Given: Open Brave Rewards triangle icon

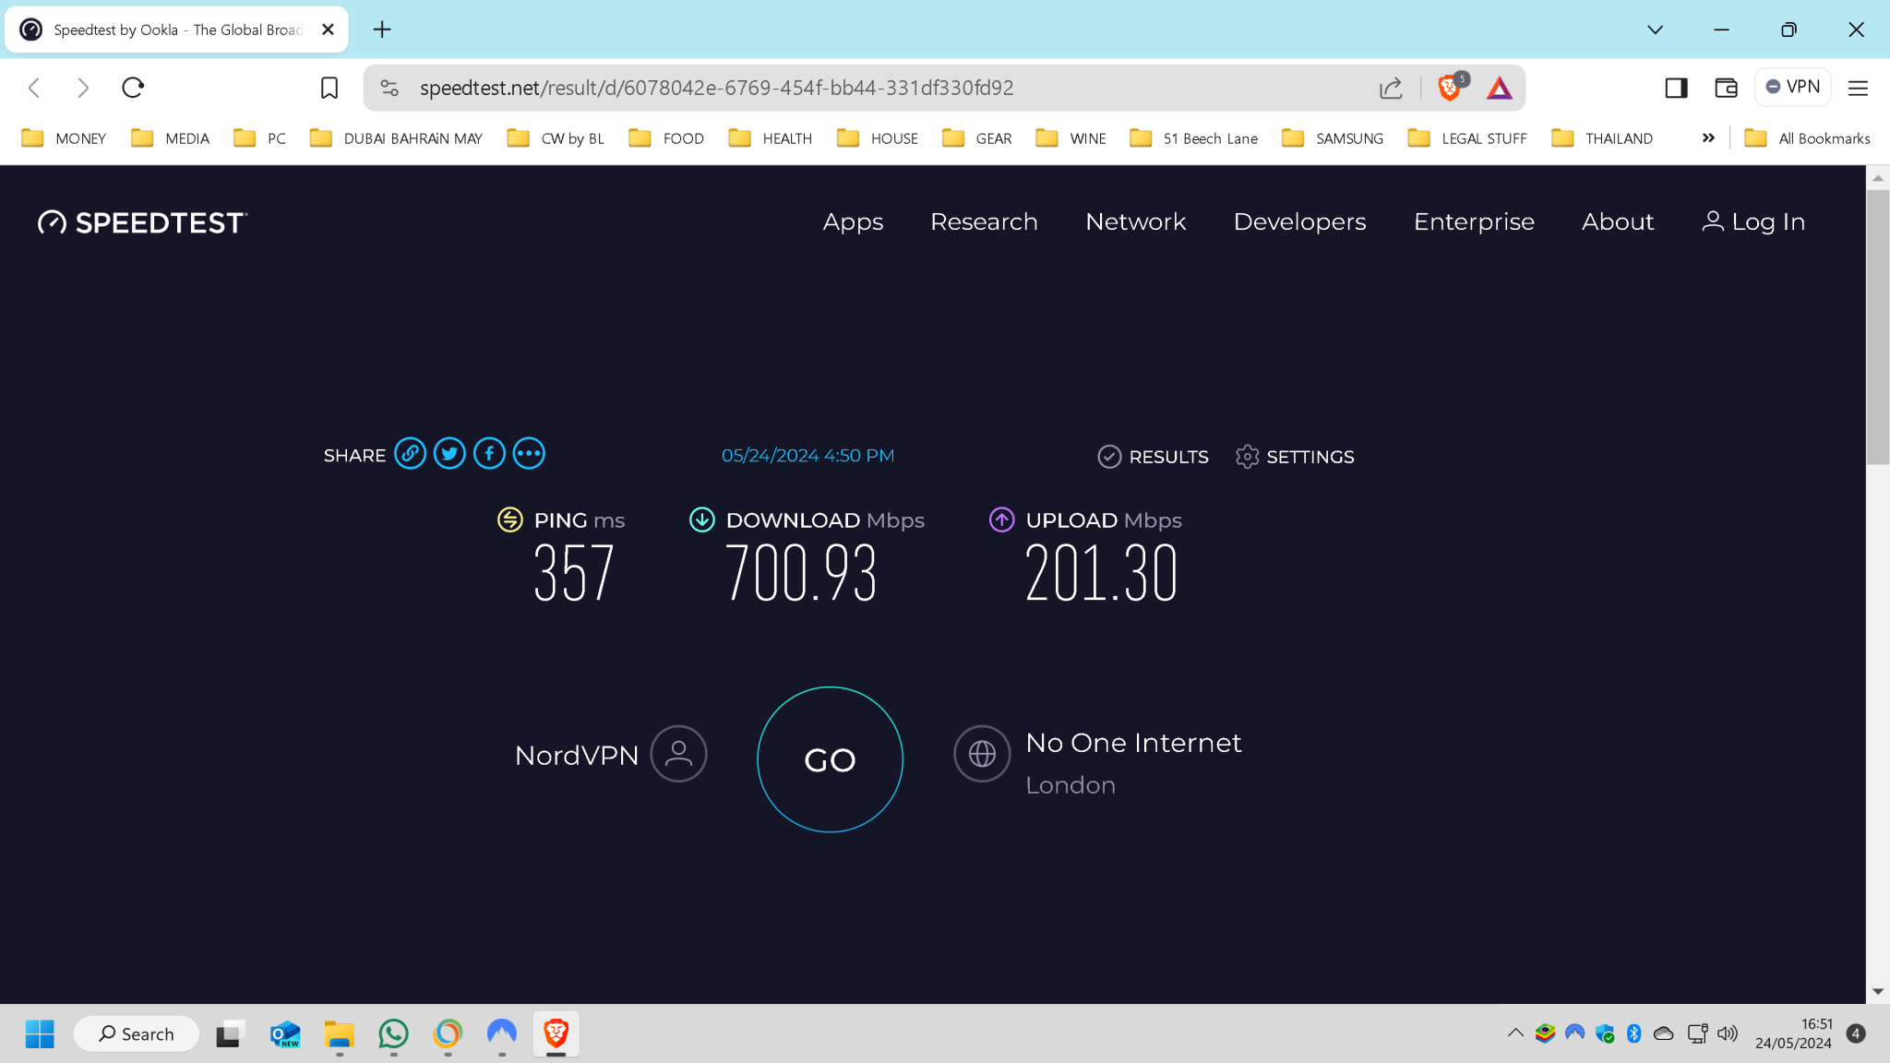Looking at the screenshot, I should click(1500, 88).
